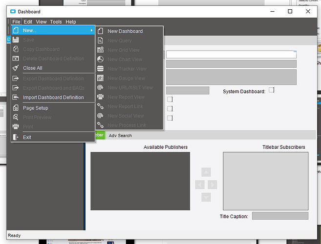Click the New Query icon
The height and width of the screenshot is (244, 321).
click(100, 41)
